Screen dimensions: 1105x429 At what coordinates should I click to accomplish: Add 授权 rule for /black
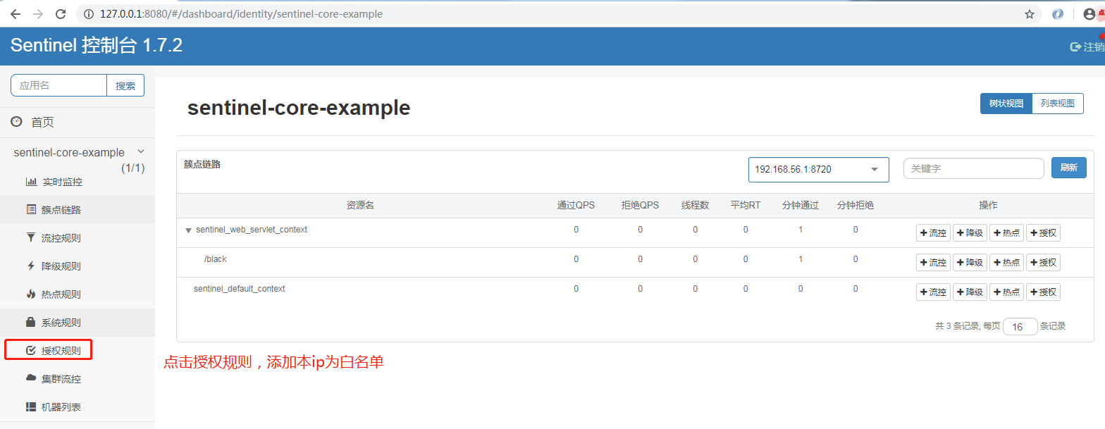1043,263
